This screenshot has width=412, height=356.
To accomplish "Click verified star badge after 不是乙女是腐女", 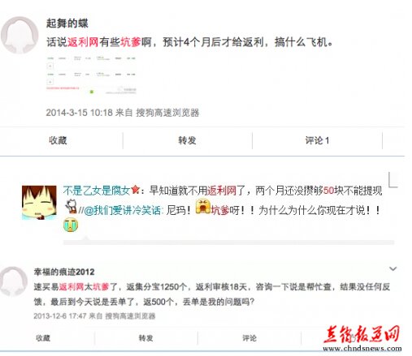I will (135, 190).
